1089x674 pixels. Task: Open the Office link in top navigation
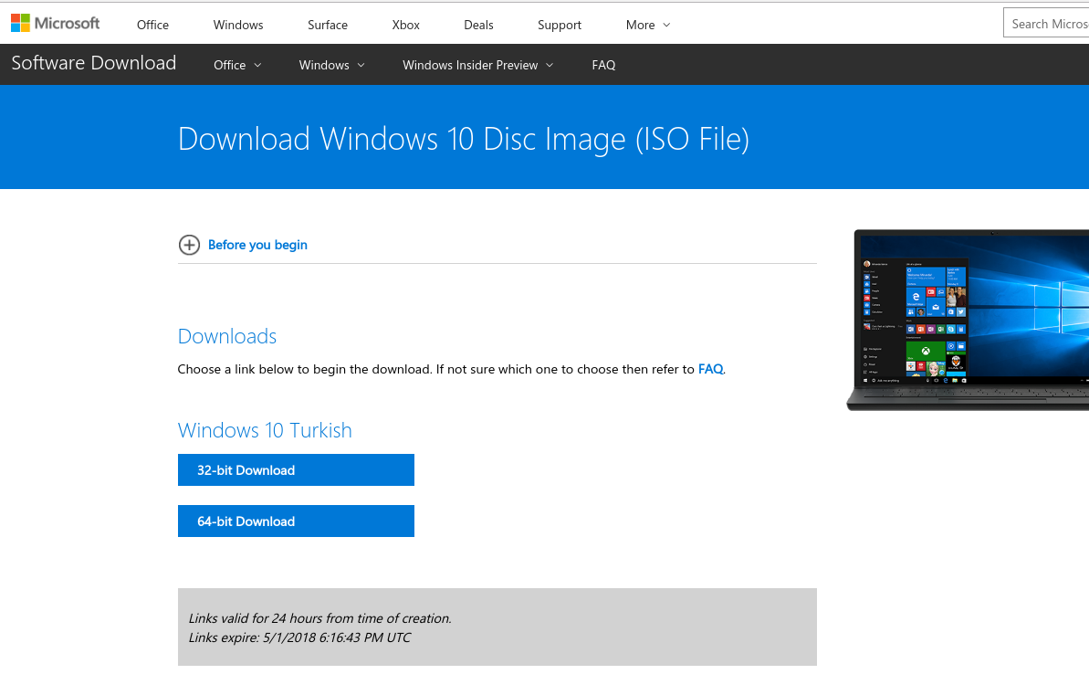(x=152, y=25)
